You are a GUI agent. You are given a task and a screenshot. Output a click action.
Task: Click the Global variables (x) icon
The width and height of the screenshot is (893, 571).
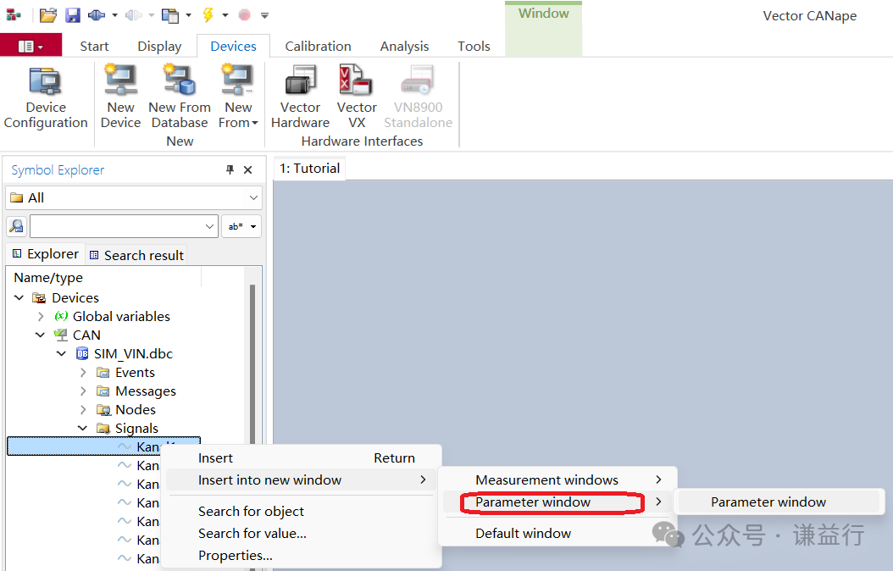click(x=61, y=316)
